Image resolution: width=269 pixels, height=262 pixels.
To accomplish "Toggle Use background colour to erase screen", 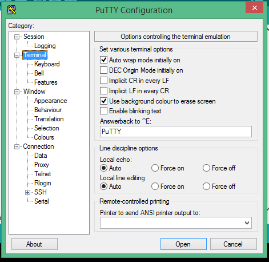I will [103, 101].
